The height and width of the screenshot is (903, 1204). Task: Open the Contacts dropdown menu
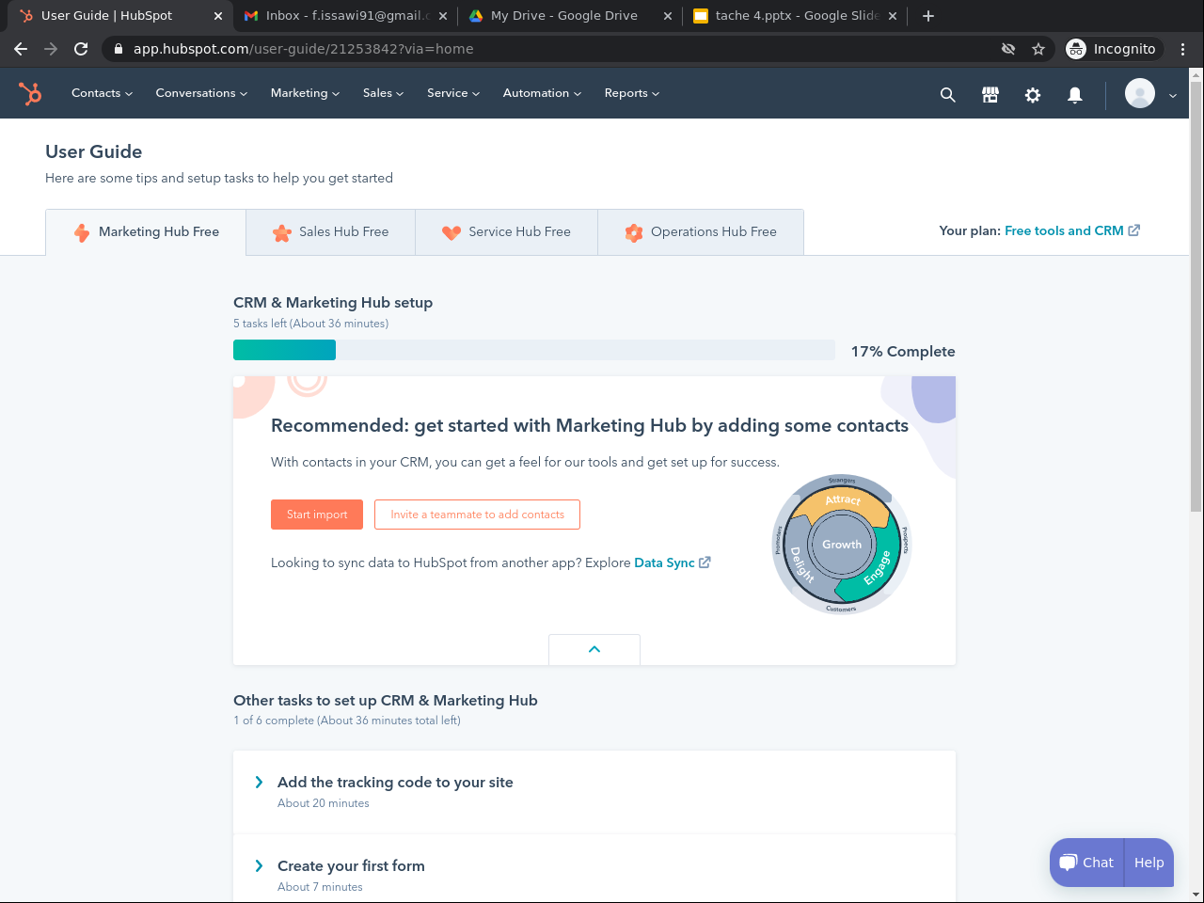(x=102, y=93)
